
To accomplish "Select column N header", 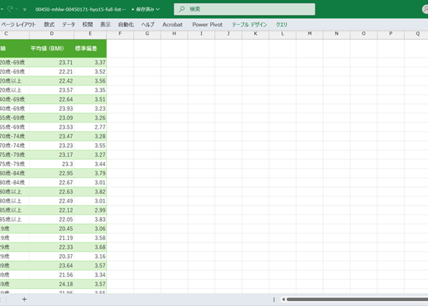I will click(x=337, y=33).
